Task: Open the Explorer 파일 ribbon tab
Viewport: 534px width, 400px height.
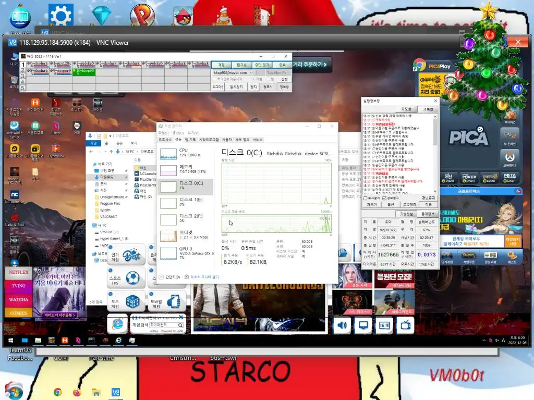Action: pyautogui.click(x=93, y=143)
